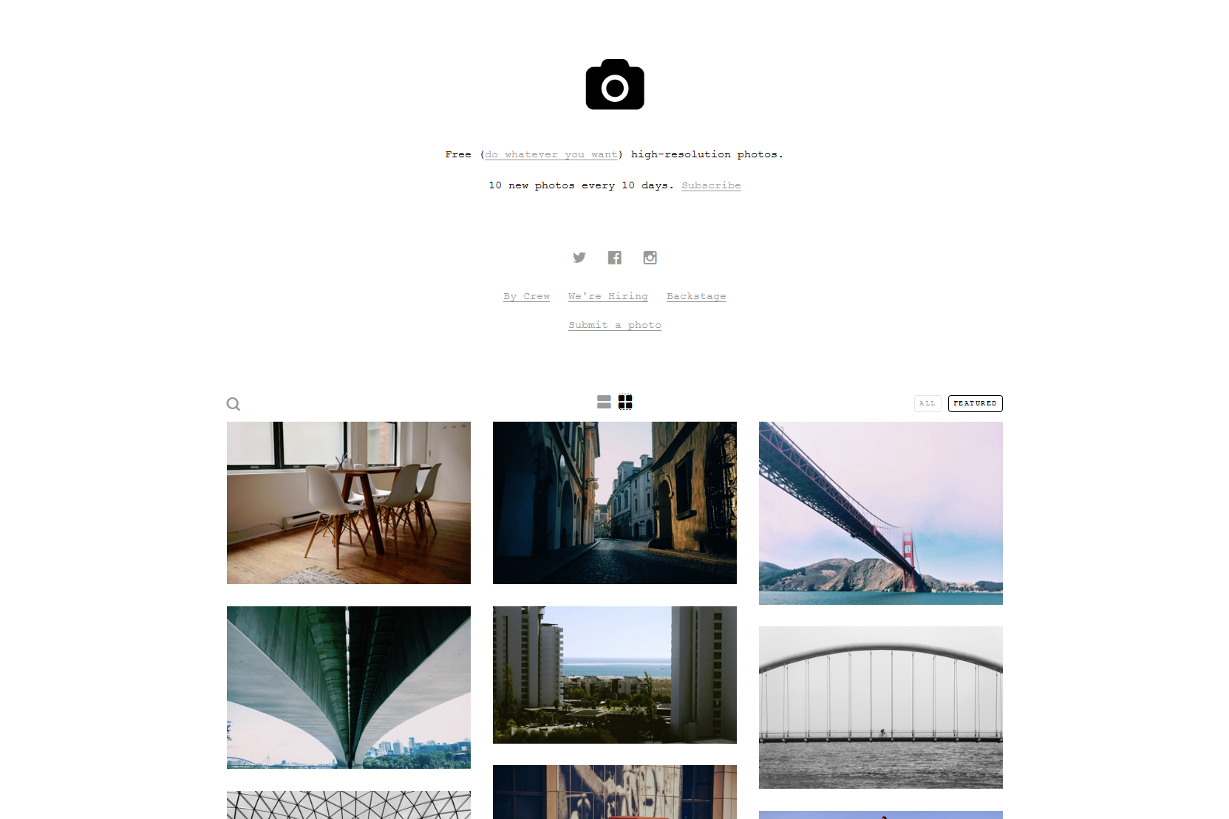Switch to grid view icon
This screenshot has height=819, width=1229.
(x=625, y=402)
